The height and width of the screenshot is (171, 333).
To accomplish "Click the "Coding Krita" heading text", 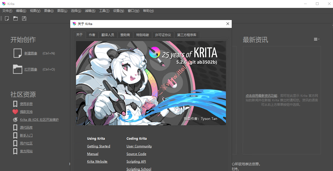I will coord(137,139).
